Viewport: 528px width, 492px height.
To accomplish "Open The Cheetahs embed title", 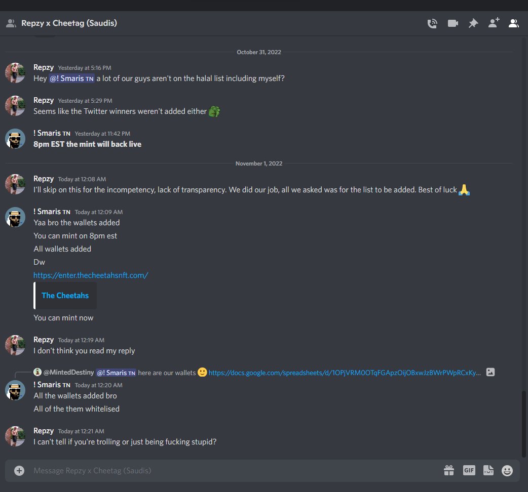I will point(65,295).
